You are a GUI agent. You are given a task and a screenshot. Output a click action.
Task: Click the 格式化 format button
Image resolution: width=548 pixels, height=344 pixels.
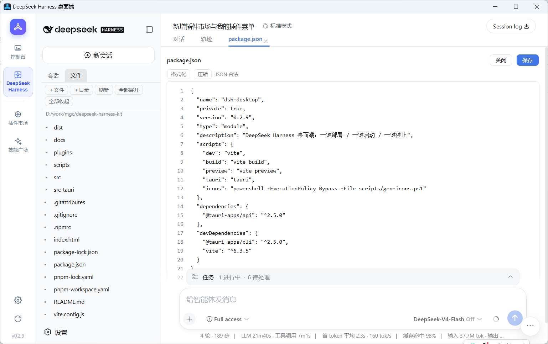click(179, 74)
